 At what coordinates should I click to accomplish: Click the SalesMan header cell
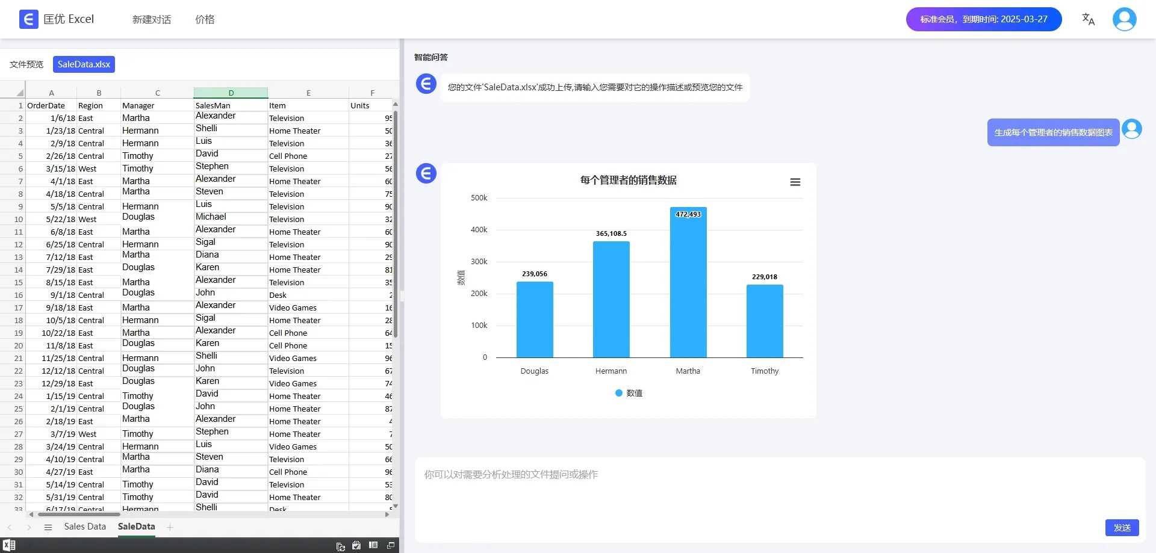point(231,105)
